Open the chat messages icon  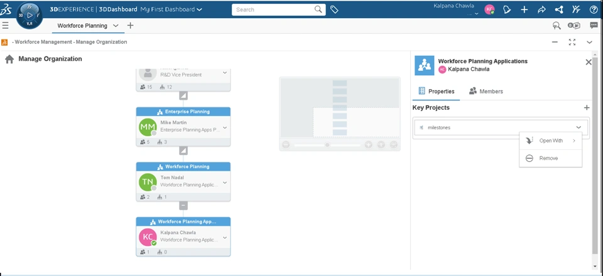click(594, 25)
